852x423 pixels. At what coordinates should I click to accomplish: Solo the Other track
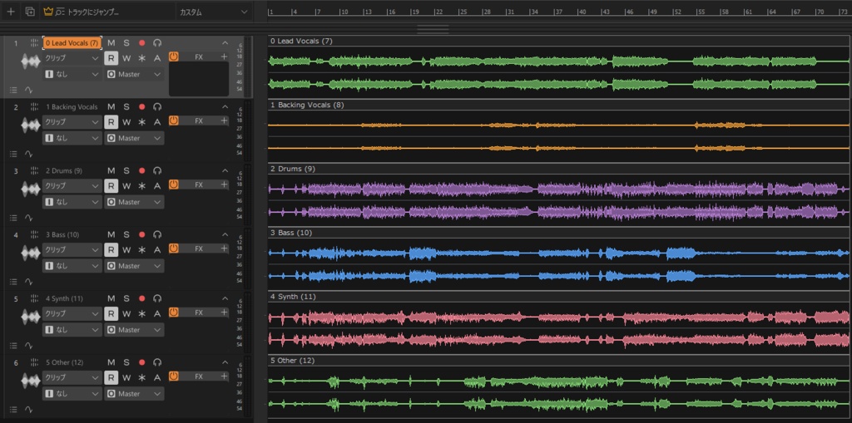[126, 362]
